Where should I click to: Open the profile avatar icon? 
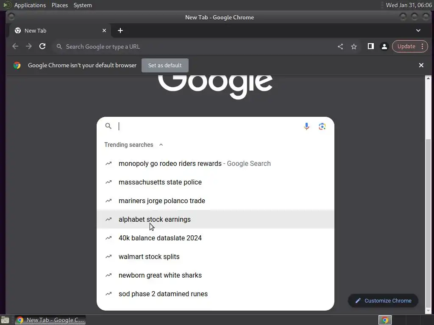point(384,47)
